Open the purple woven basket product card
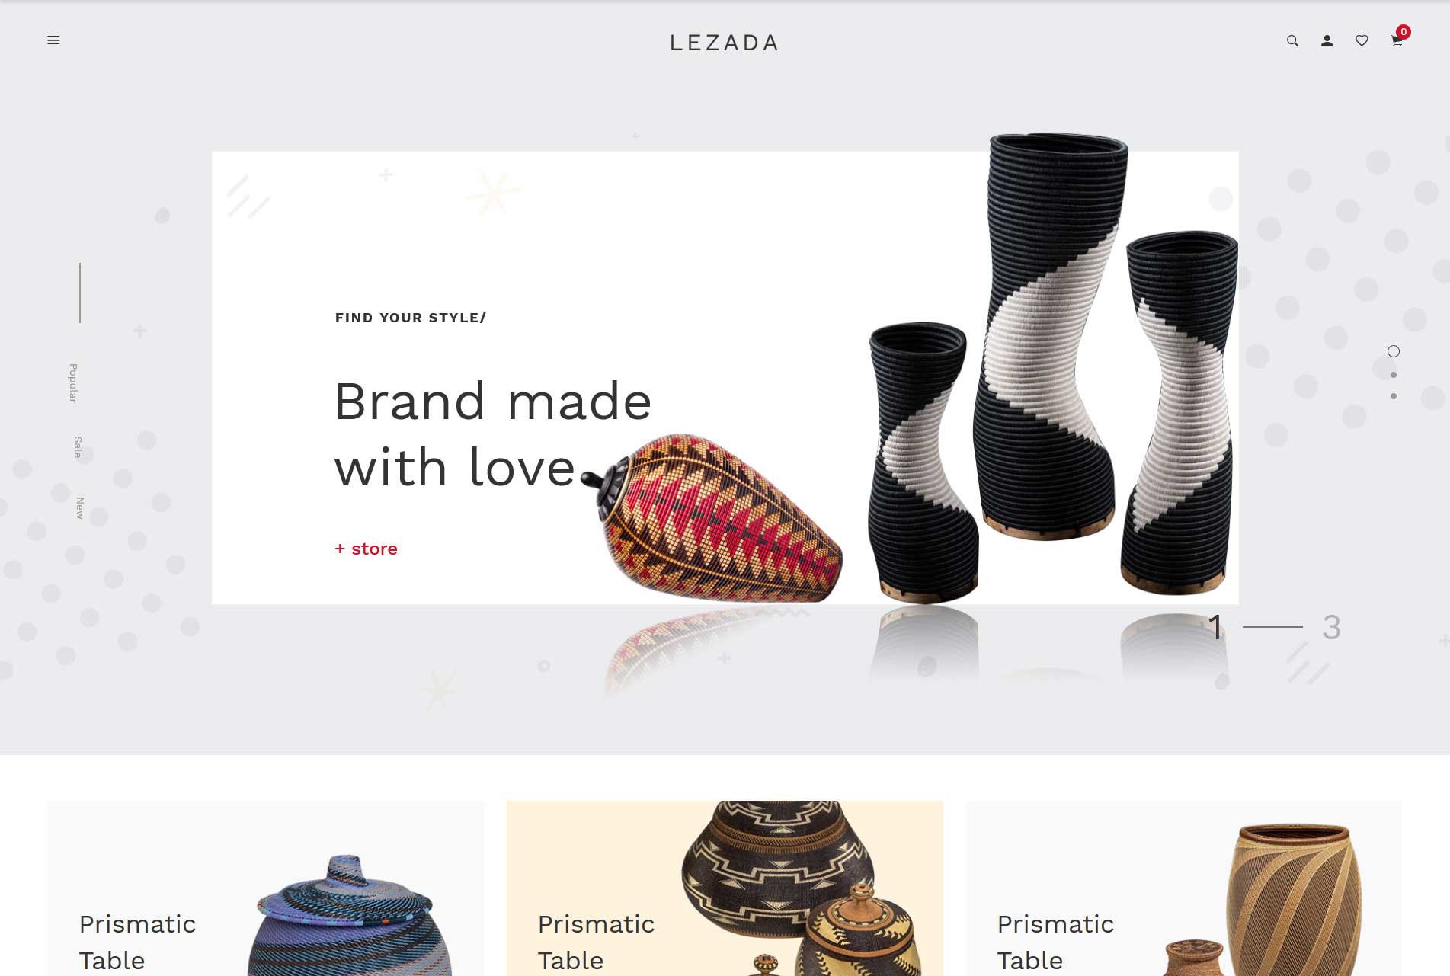The width and height of the screenshot is (1450, 976). (265, 888)
